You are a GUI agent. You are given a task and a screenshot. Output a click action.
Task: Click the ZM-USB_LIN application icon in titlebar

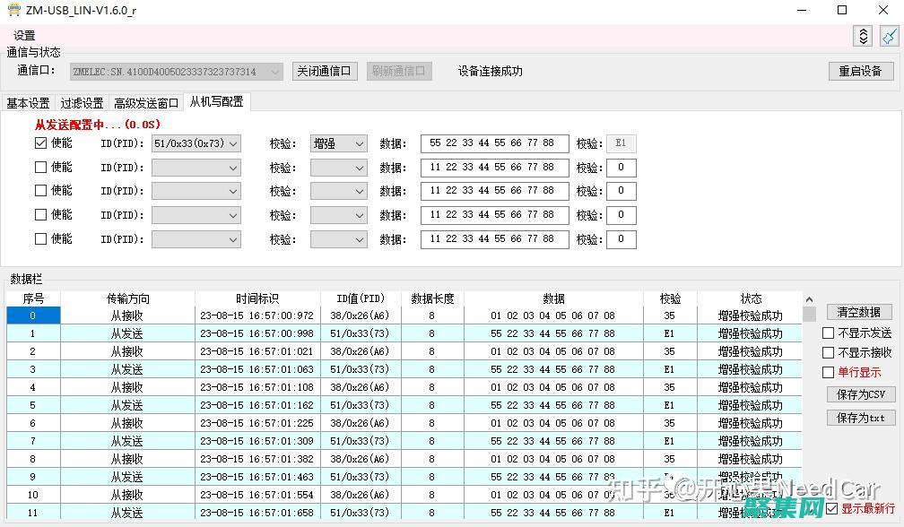click(x=13, y=10)
